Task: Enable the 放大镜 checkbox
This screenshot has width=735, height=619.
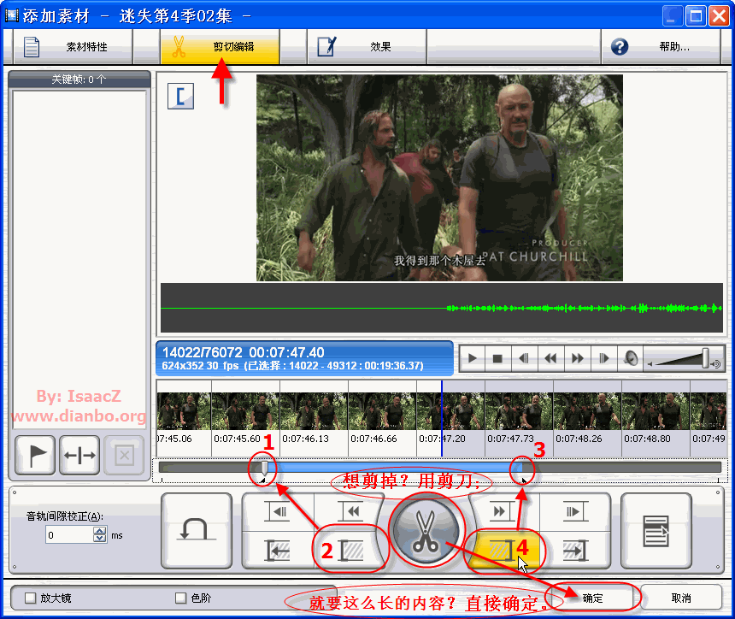Action: (x=31, y=598)
